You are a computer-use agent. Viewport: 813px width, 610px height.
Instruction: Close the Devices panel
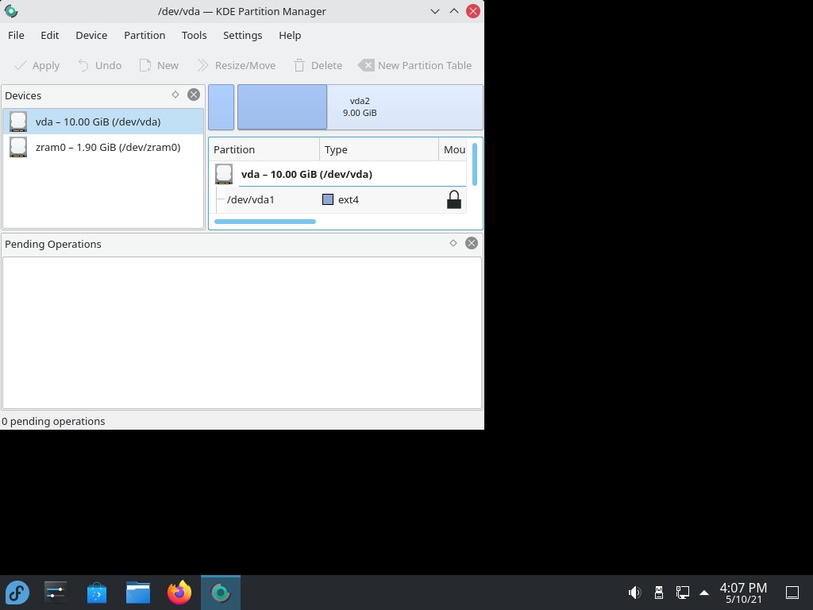[x=194, y=95]
